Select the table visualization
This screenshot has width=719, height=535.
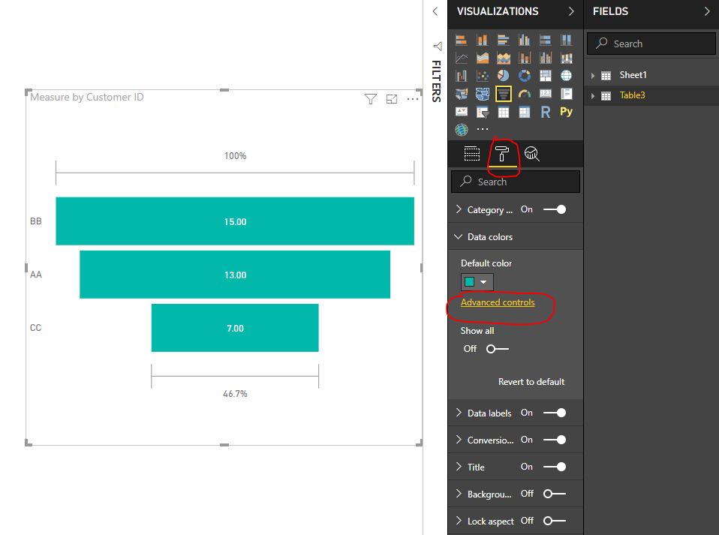pyautogui.click(x=503, y=112)
